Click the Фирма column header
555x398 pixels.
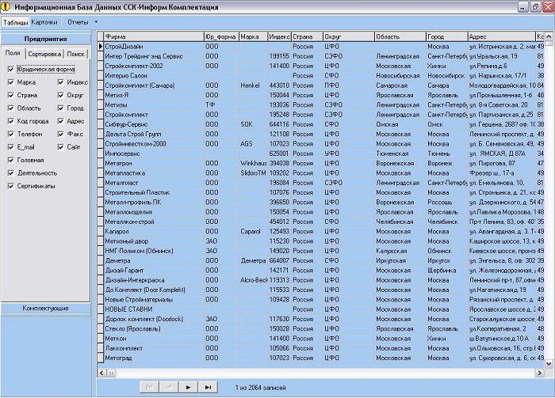(154, 36)
